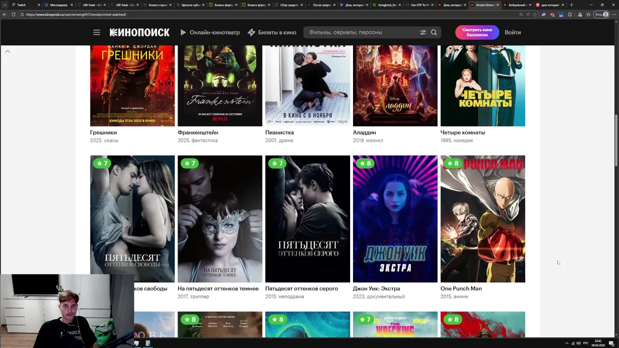This screenshot has width=619, height=348.
Task: Open Онлайн-кинотеатр section
Action: click(210, 32)
